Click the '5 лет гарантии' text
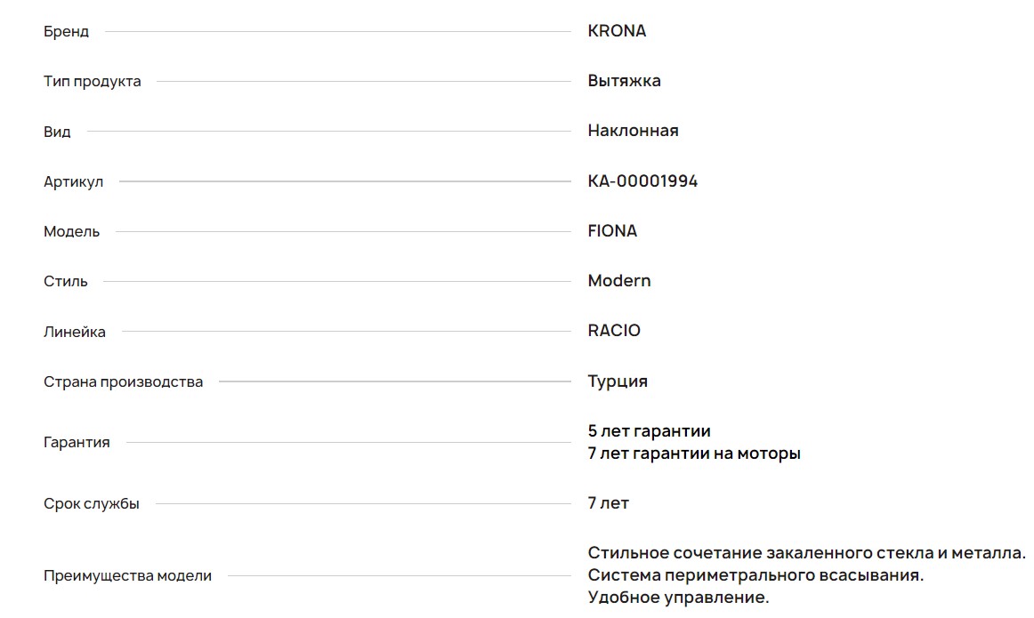Screen dimensions: 1034x618 tap(649, 431)
